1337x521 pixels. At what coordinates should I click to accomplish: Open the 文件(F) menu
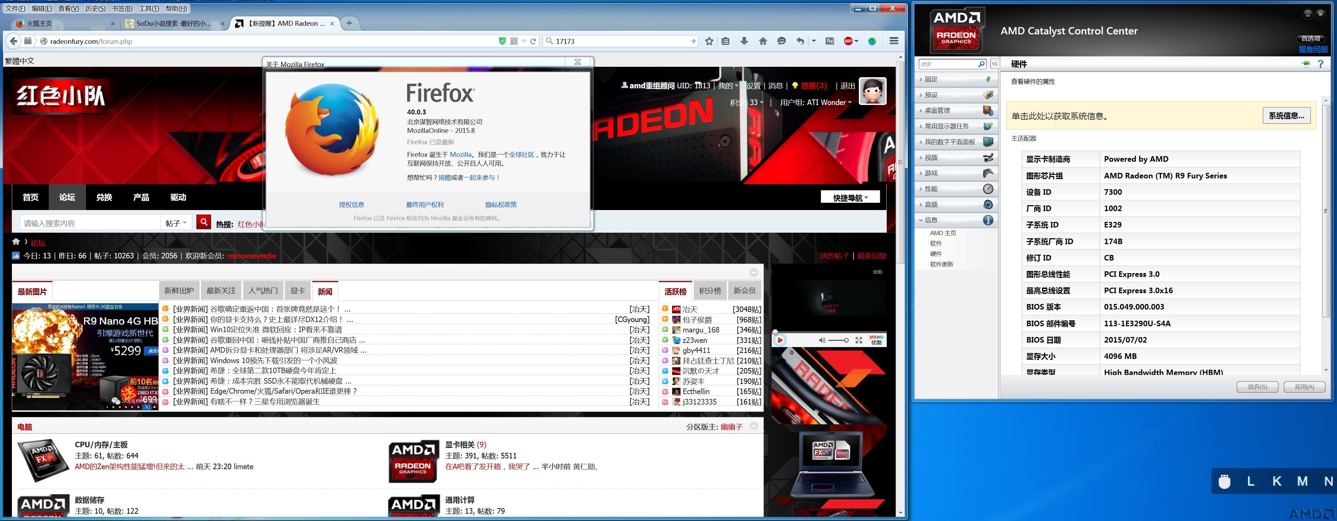click(x=15, y=8)
